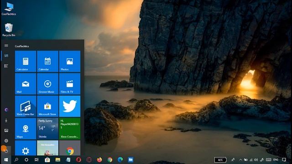Screen dimensions: 292x164
Task: Select the Recycle Bin desktop icon
Action: pyautogui.click(x=9, y=30)
